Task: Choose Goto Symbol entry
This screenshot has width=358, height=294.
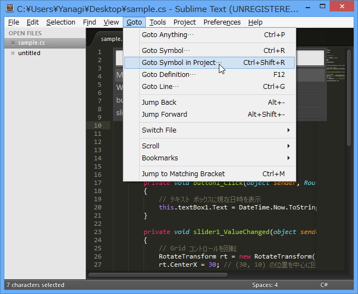Action: 210,50
